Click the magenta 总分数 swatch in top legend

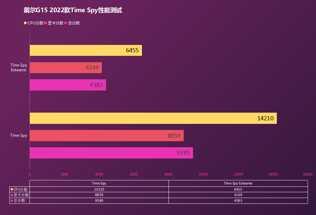[66, 23]
